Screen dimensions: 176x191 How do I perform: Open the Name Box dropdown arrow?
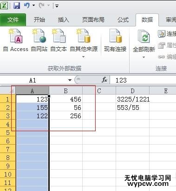coord(70,80)
